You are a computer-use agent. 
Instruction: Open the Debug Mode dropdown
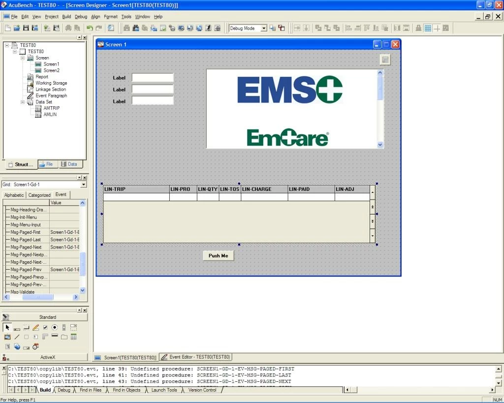[x=264, y=28]
